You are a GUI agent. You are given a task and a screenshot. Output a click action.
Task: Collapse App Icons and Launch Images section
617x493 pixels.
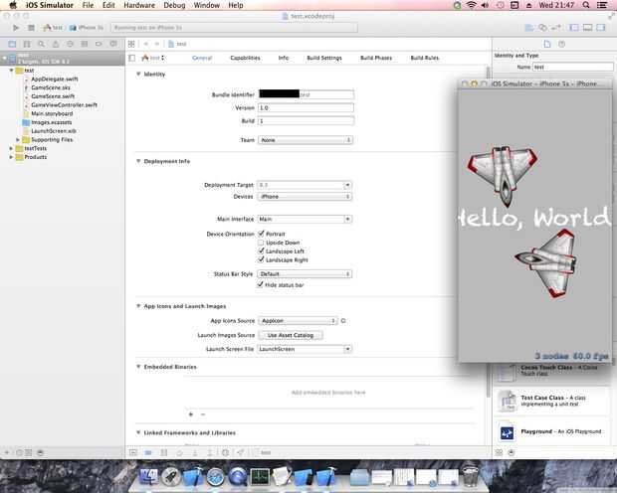click(x=138, y=306)
